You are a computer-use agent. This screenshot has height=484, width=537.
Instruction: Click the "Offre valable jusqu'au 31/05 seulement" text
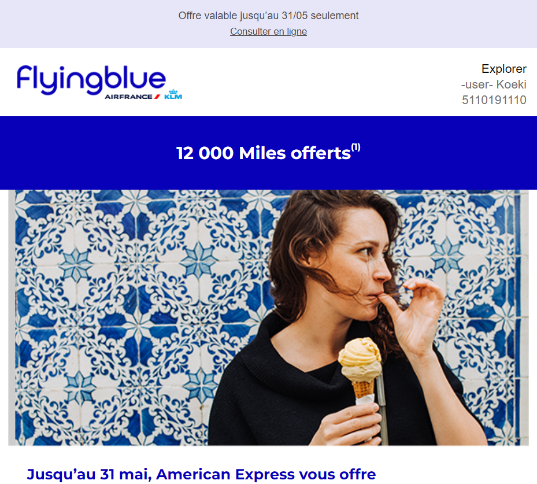(268, 16)
